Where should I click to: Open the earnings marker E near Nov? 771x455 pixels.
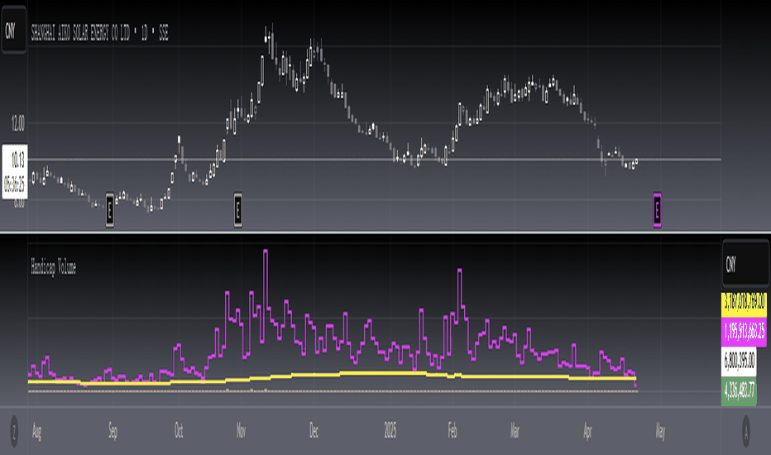coord(238,210)
